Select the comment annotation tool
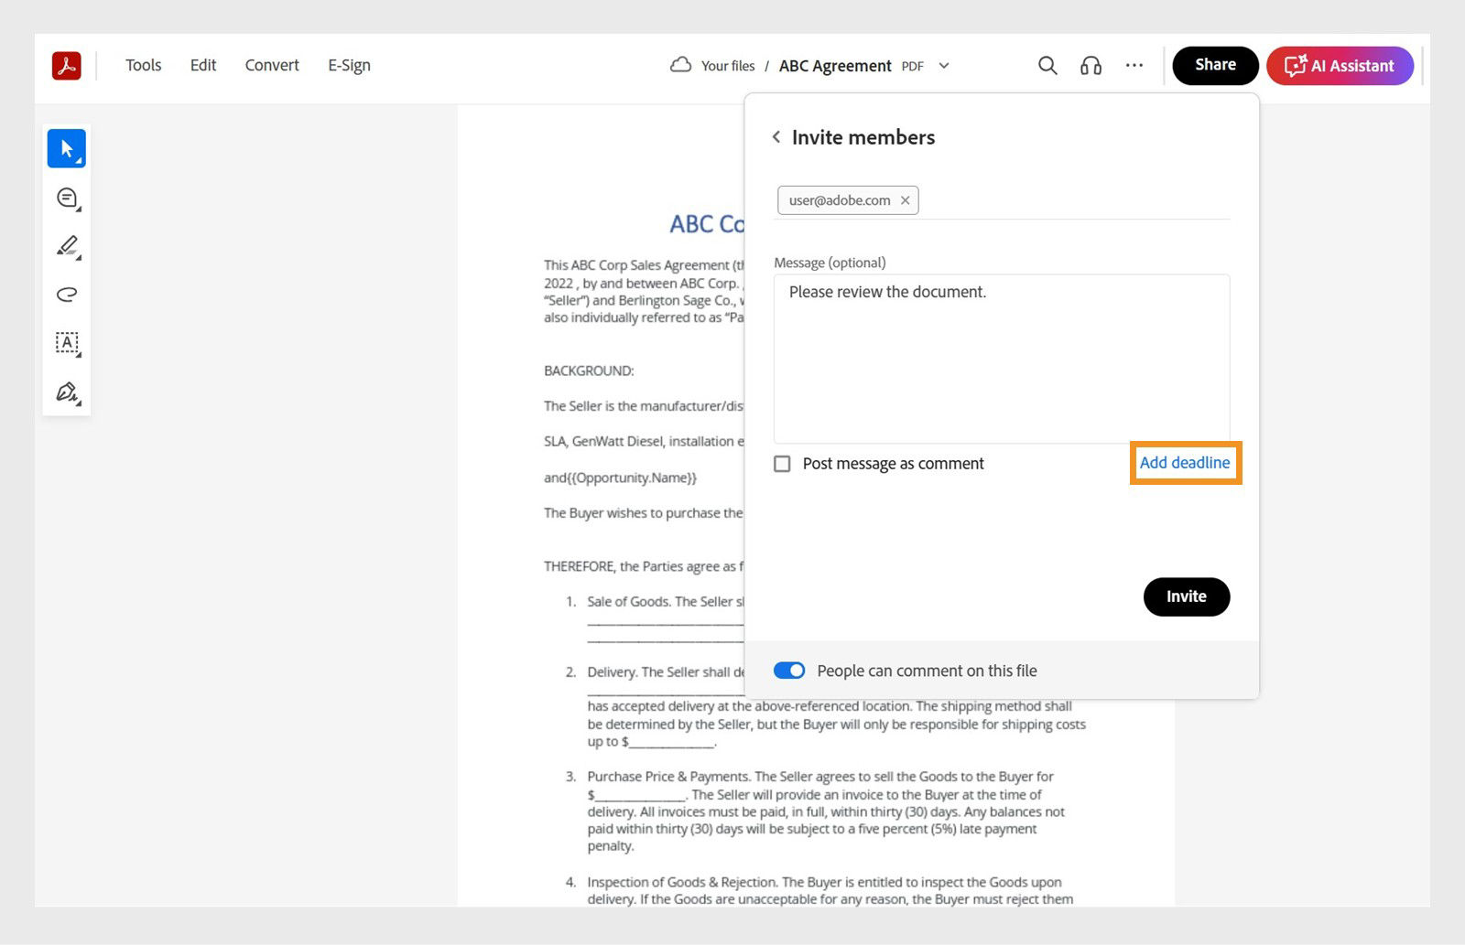This screenshot has width=1465, height=945. 66,197
